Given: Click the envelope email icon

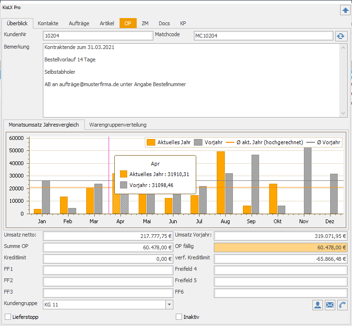Looking at the screenshot, I should point(330,305).
